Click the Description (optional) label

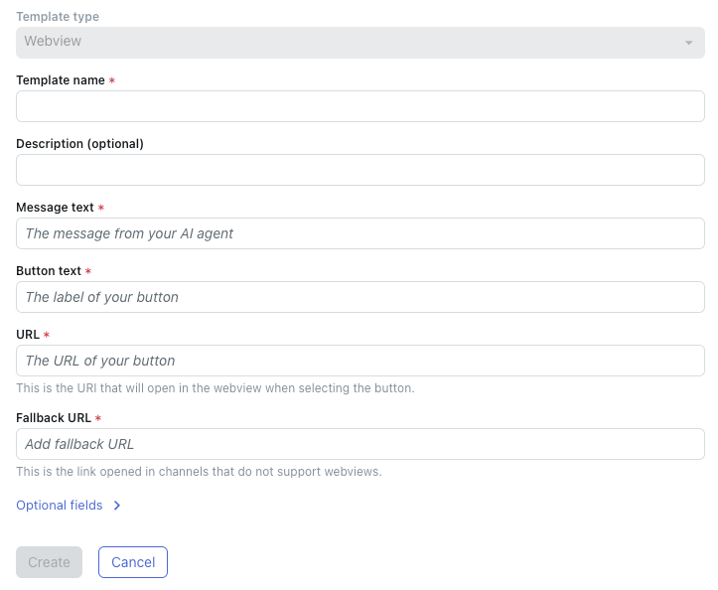point(79,144)
